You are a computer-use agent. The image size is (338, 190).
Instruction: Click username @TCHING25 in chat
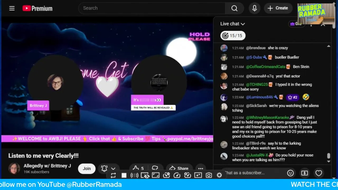coord(257,85)
